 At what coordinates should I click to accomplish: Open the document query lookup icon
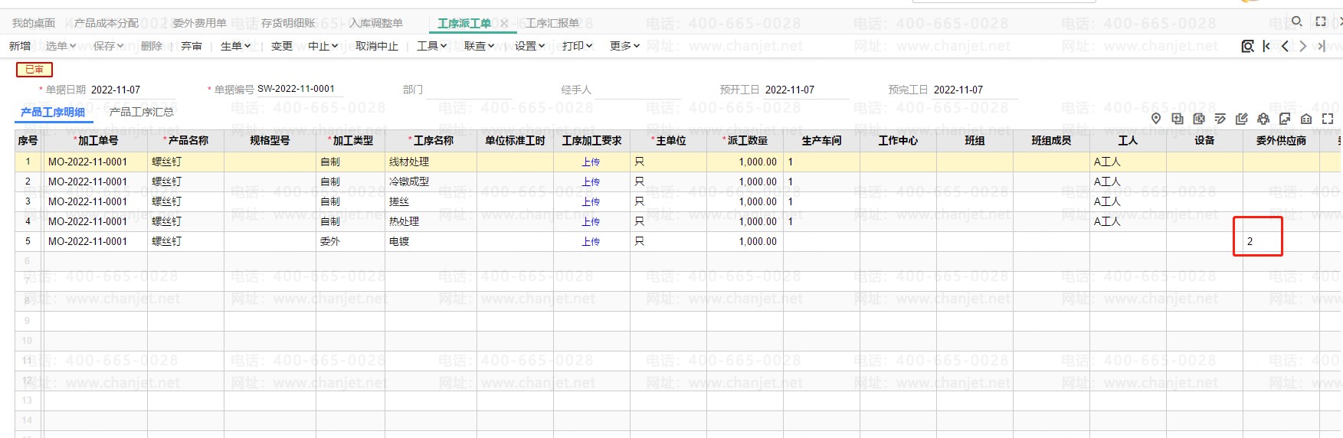tap(1247, 46)
